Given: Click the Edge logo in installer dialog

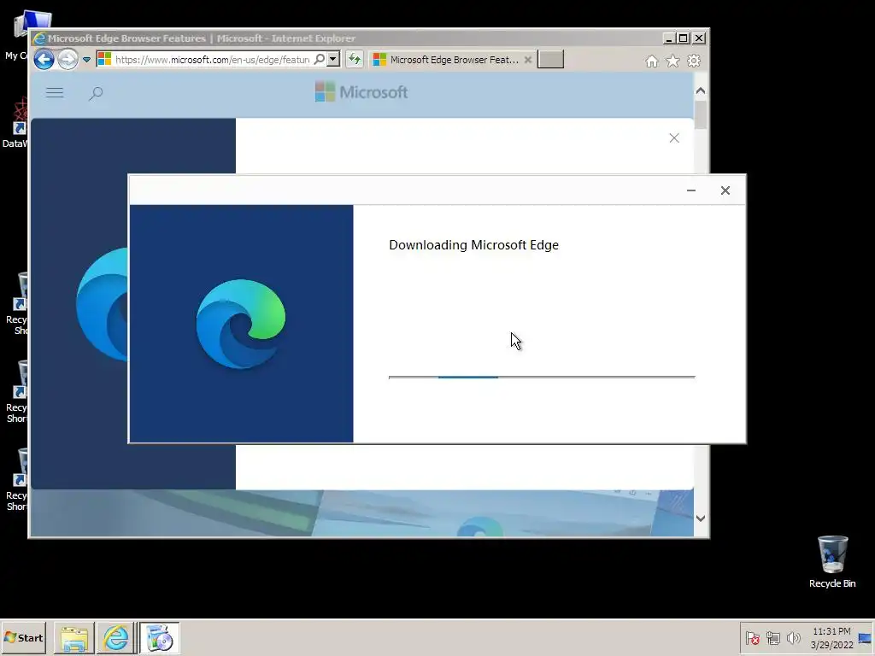Looking at the screenshot, I should click(x=241, y=324).
